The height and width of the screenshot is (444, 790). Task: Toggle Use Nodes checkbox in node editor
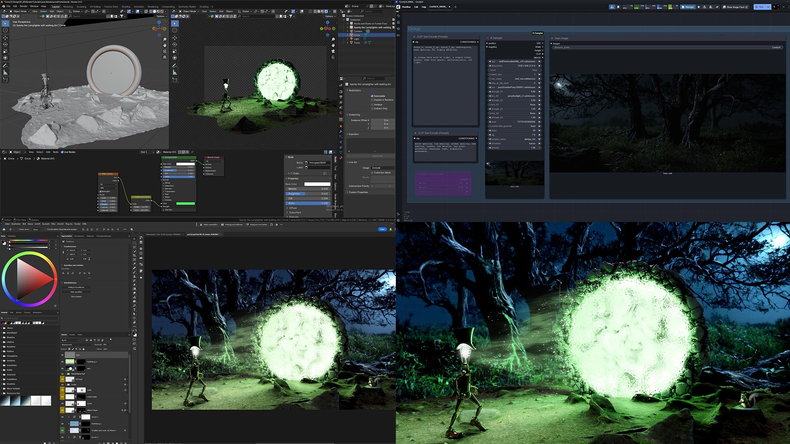pyautogui.click(x=62, y=152)
